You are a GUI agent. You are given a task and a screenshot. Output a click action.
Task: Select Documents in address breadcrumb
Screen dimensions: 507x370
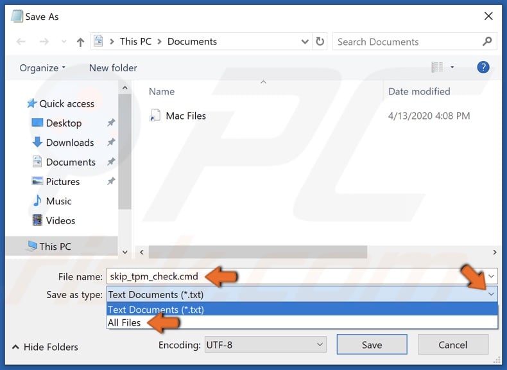tap(192, 42)
